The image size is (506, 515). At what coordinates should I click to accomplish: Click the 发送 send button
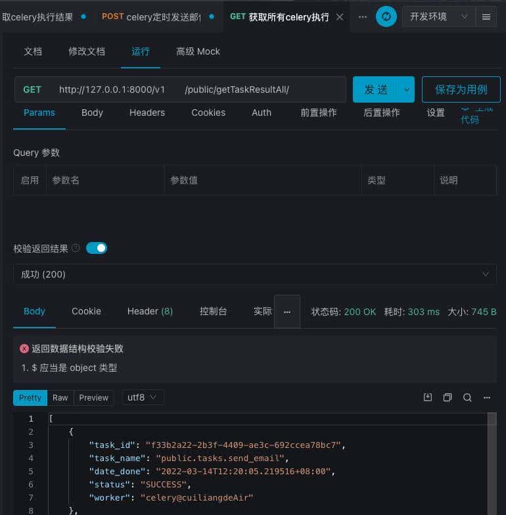pyautogui.click(x=376, y=89)
